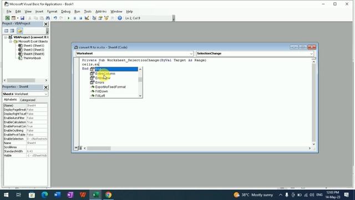Click the Reset stop icon
The width and height of the screenshot is (355, 200).
point(80,18)
